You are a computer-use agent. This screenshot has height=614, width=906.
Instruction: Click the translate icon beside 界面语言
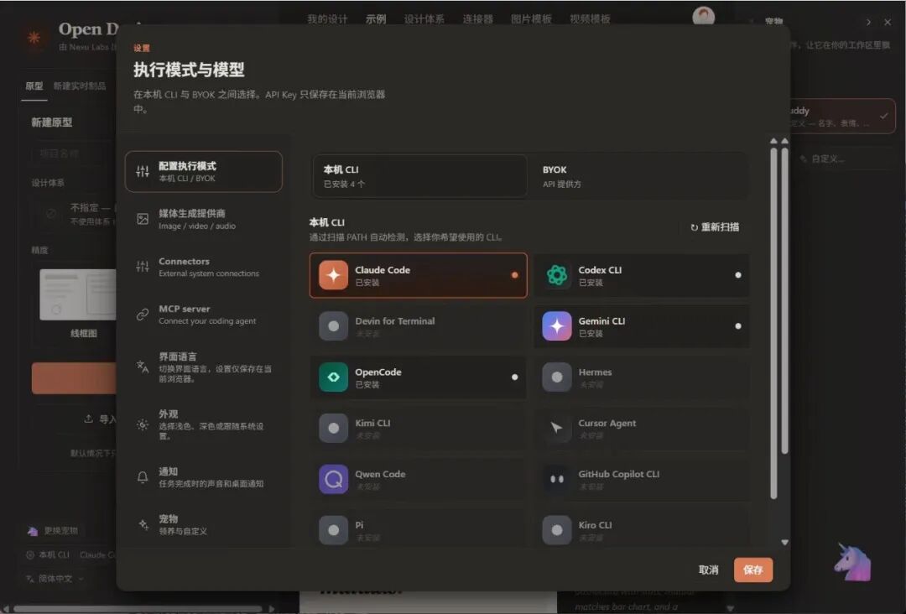tap(142, 367)
